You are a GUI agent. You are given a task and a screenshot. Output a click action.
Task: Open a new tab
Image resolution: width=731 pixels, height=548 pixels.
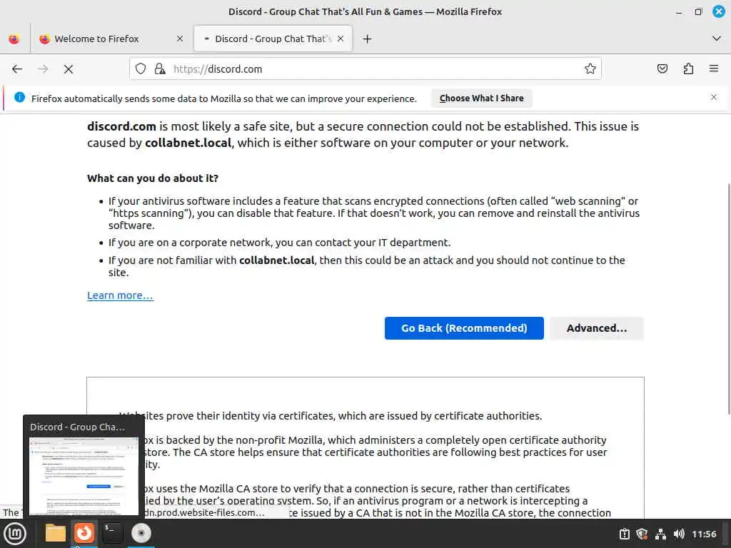tap(367, 39)
